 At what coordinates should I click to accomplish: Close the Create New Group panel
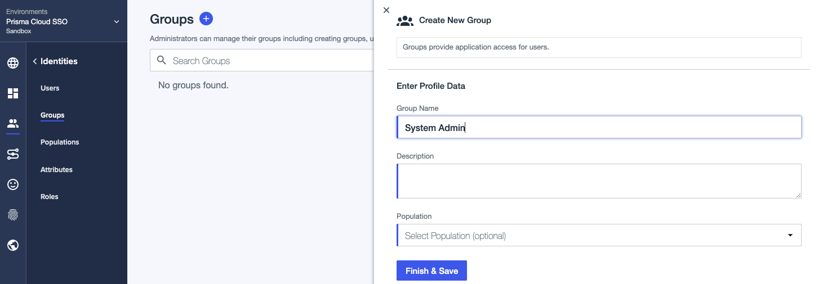tap(386, 10)
